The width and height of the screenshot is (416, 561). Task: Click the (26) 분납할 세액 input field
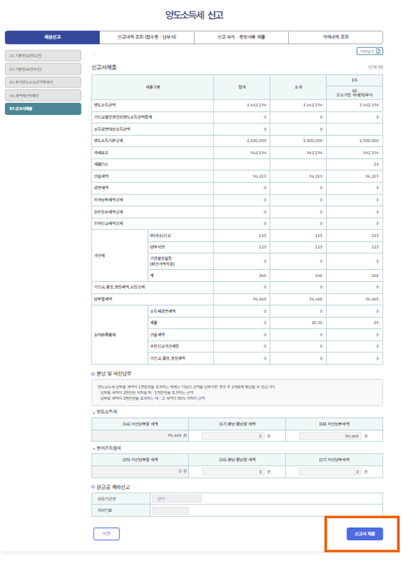[x=234, y=472]
